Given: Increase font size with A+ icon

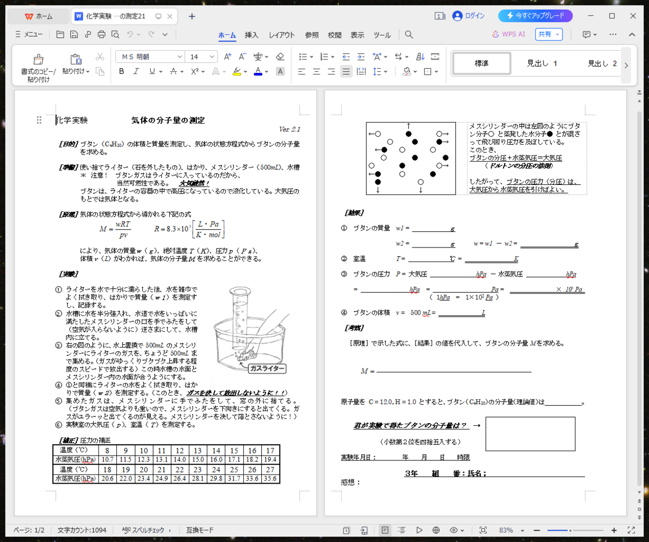Looking at the screenshot, I should coord(228,56).
